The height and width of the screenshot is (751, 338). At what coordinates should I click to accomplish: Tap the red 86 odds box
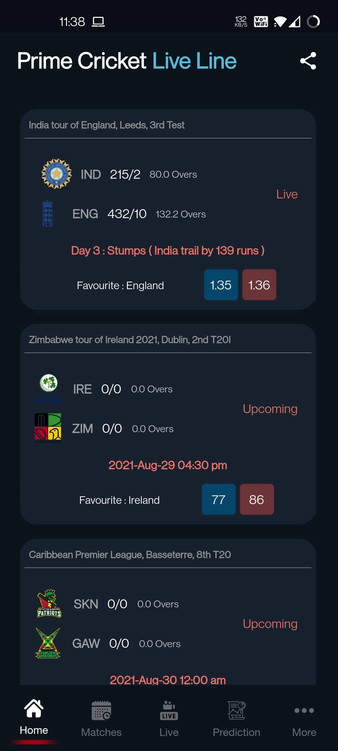[257, 499]
